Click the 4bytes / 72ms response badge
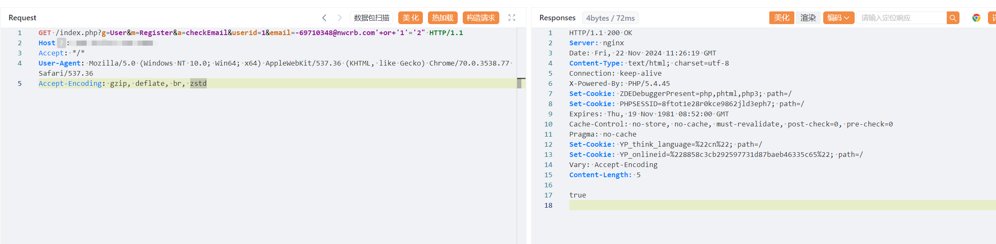 610,18
